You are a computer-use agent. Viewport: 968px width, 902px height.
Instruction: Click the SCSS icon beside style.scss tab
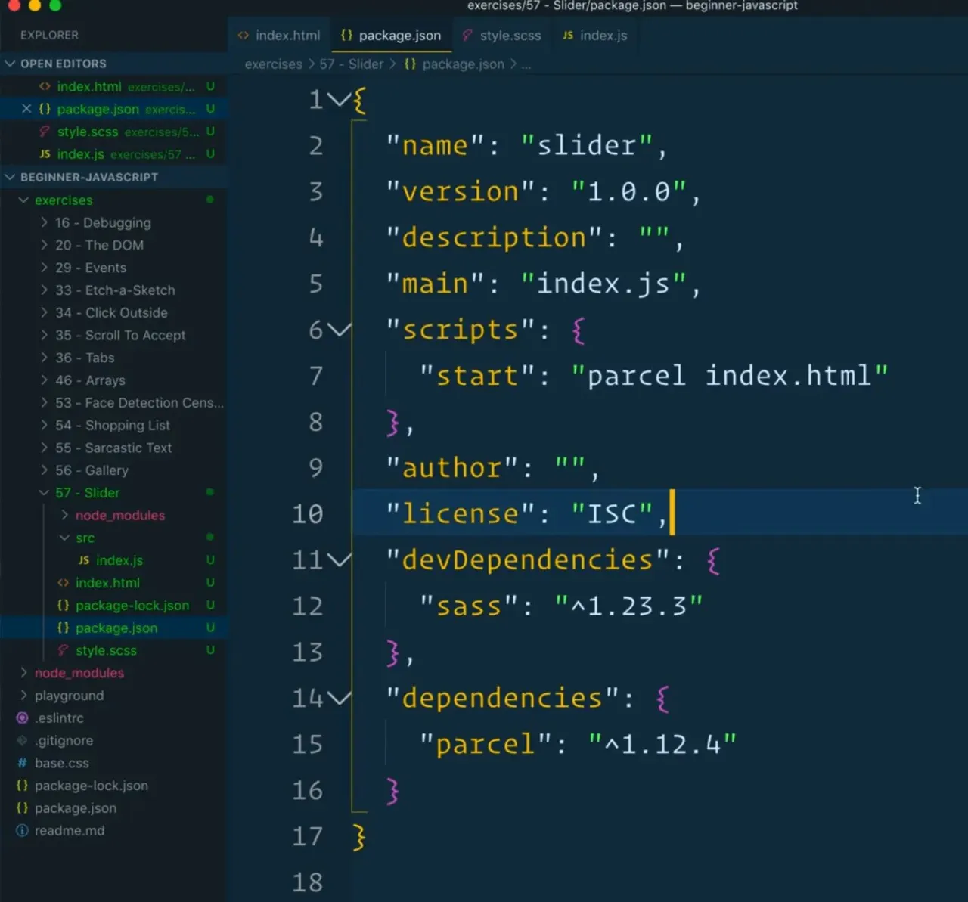(x=467, y=35)
